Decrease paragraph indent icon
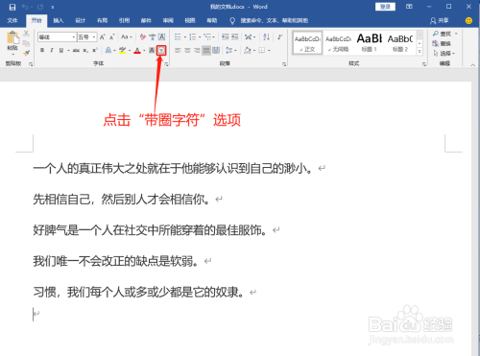The height and width of the screenshot is (356, 480). pyautogui.click(x=226, y=37)
